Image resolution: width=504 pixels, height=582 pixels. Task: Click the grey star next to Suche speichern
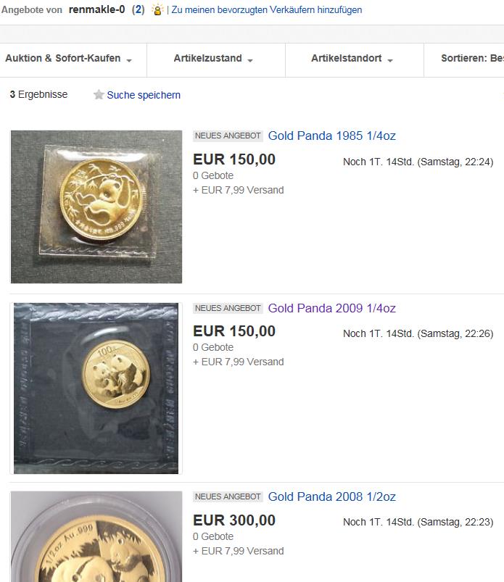[x=99, y=95]
